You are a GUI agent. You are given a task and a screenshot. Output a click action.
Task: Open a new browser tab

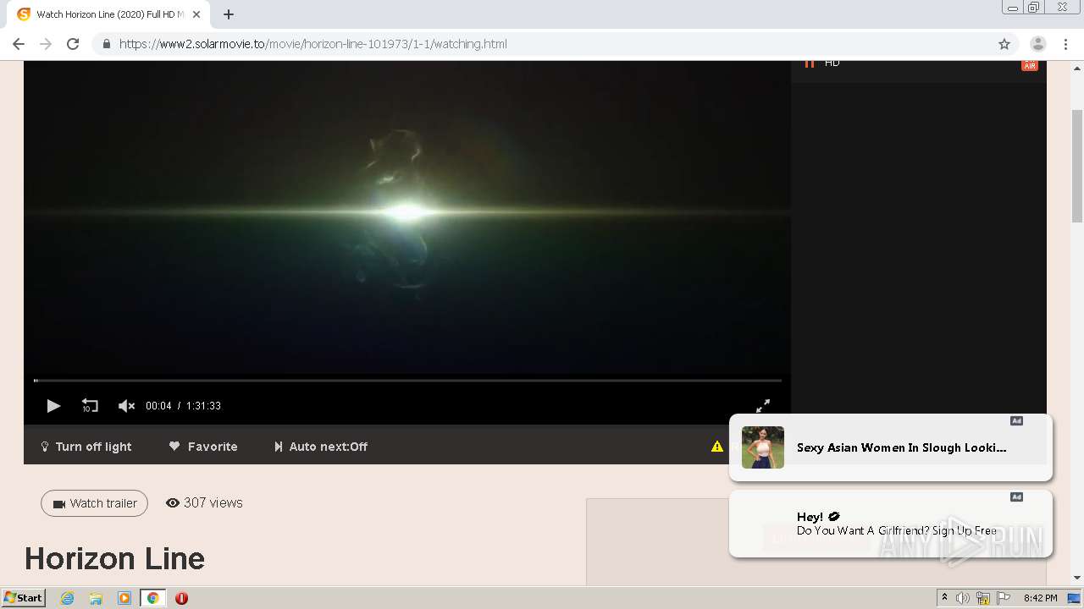[x=229, y=14]
